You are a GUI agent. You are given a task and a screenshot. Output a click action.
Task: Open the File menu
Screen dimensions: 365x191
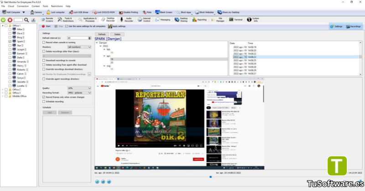3,6
